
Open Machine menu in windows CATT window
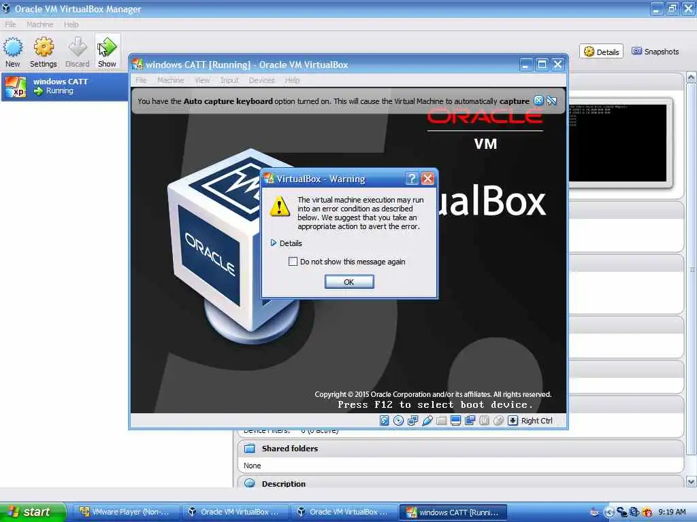(x=171, y=80)
